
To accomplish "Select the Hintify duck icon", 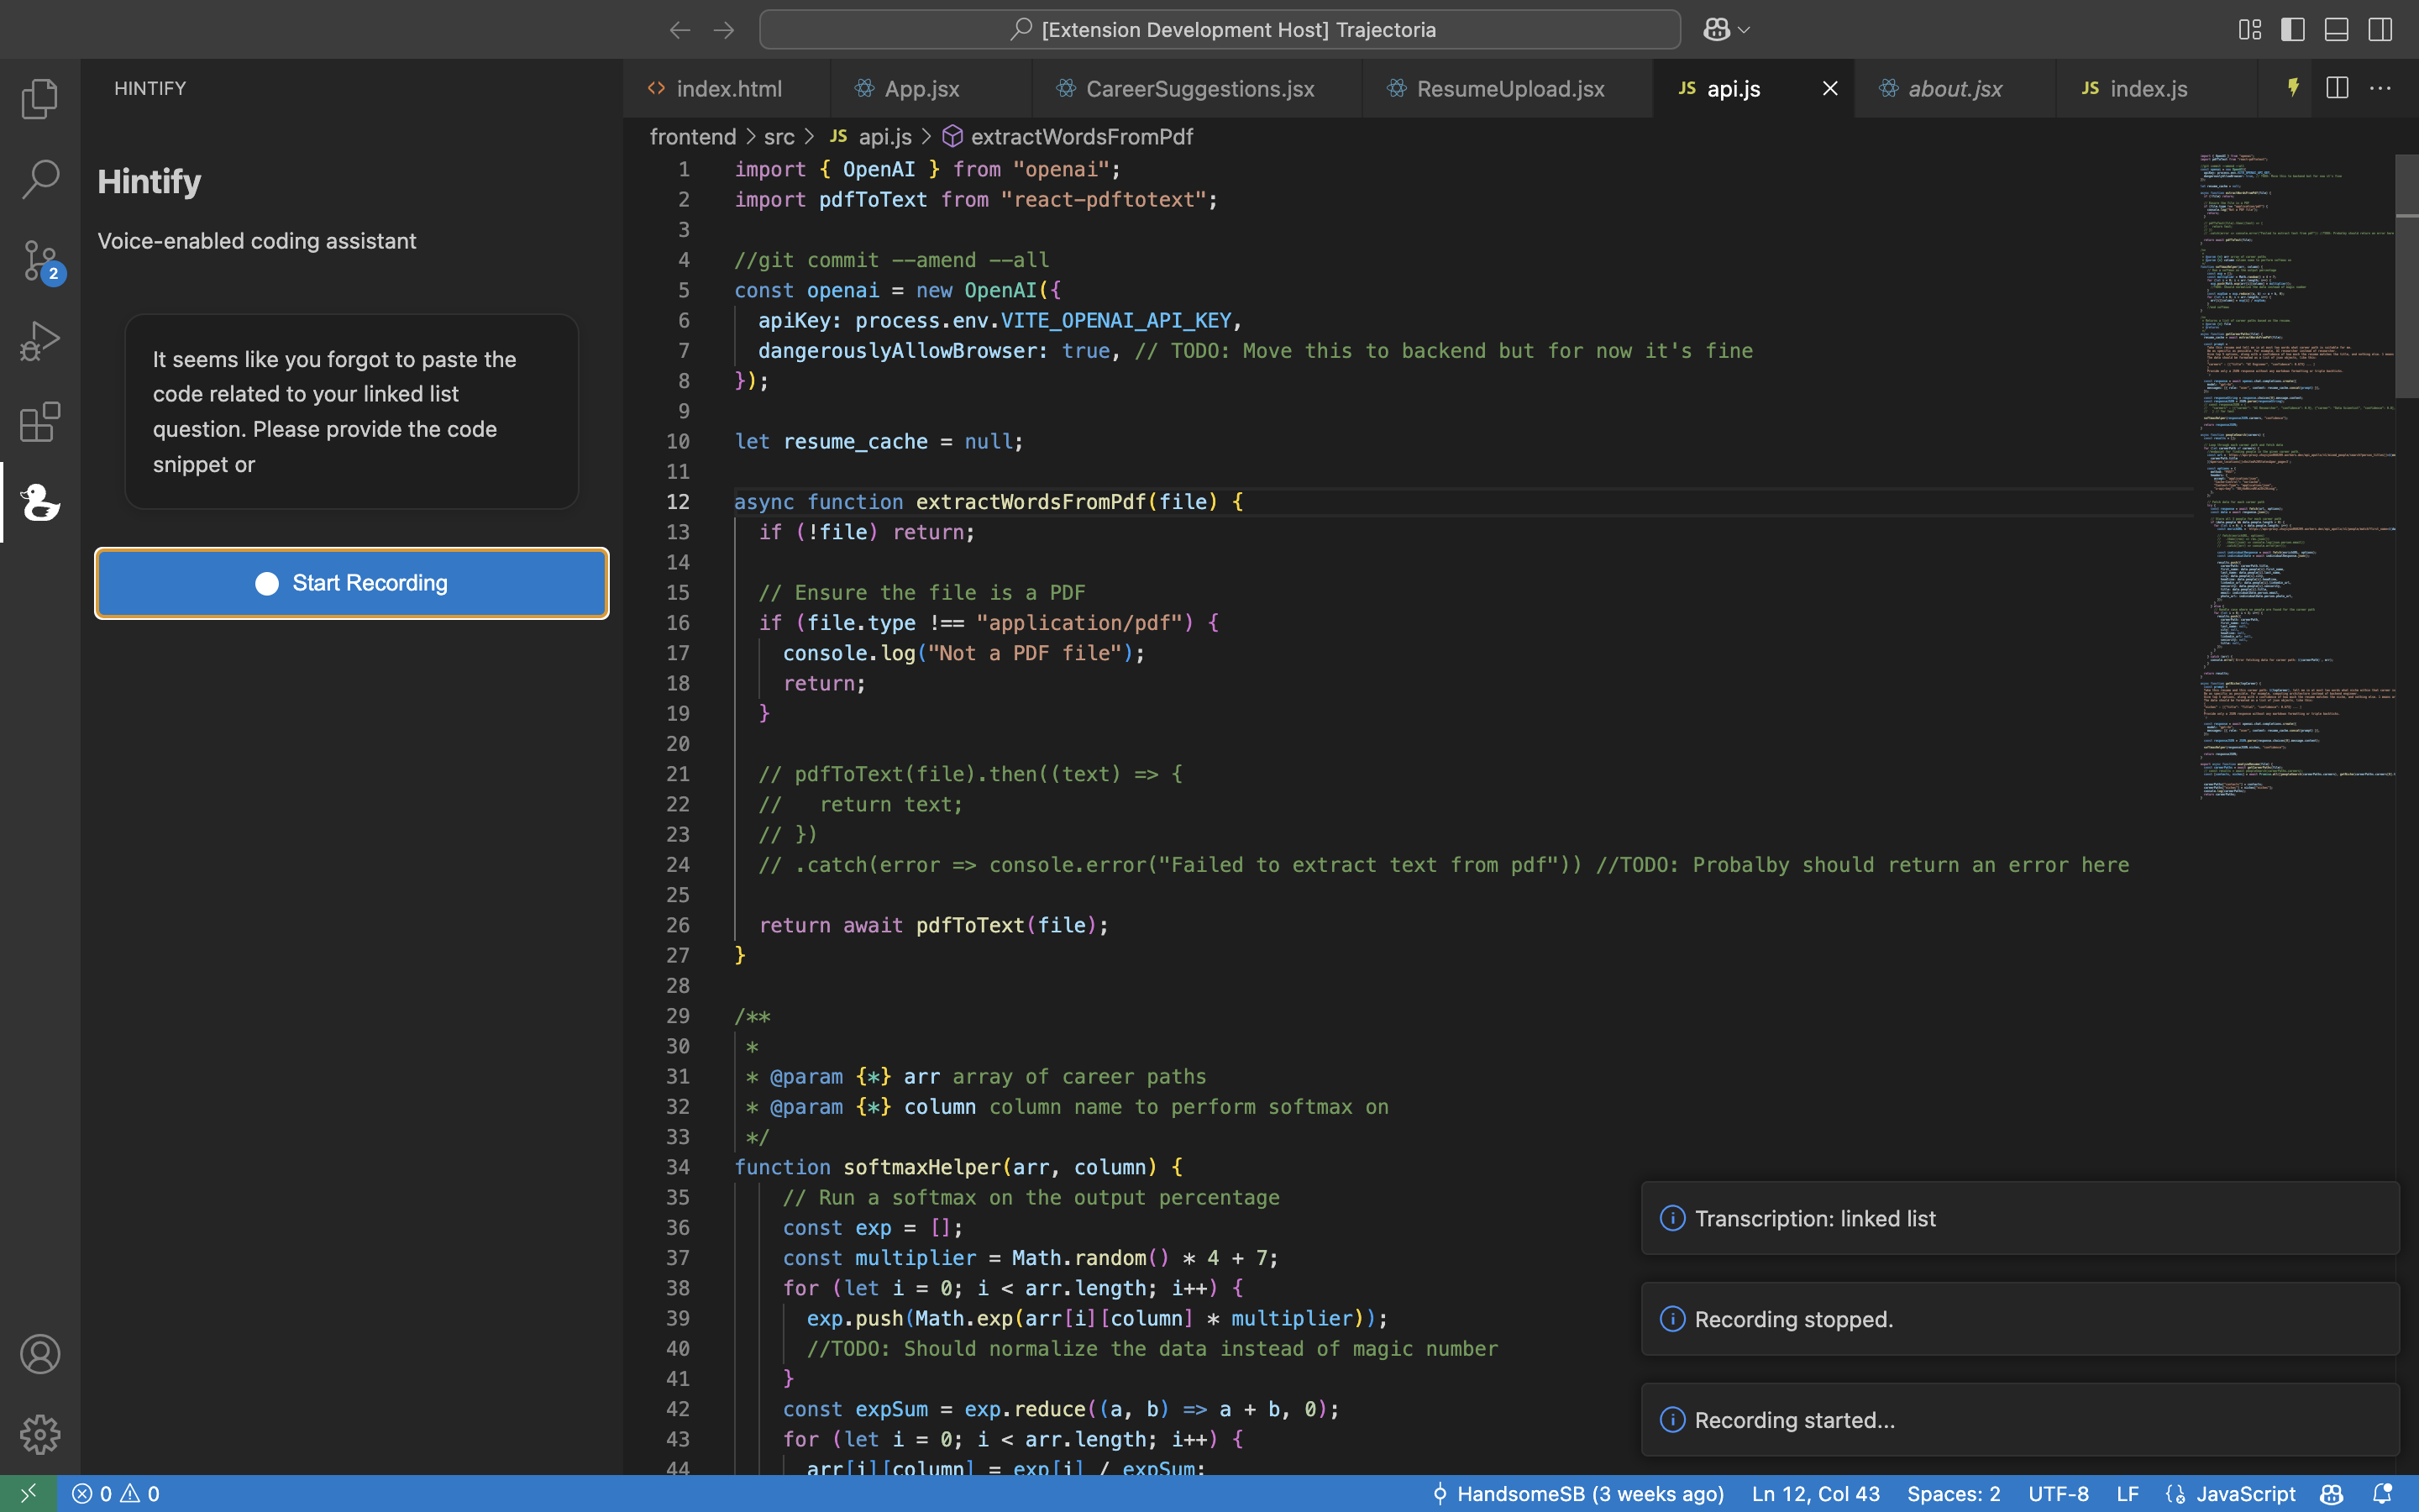I will [40, 502].
